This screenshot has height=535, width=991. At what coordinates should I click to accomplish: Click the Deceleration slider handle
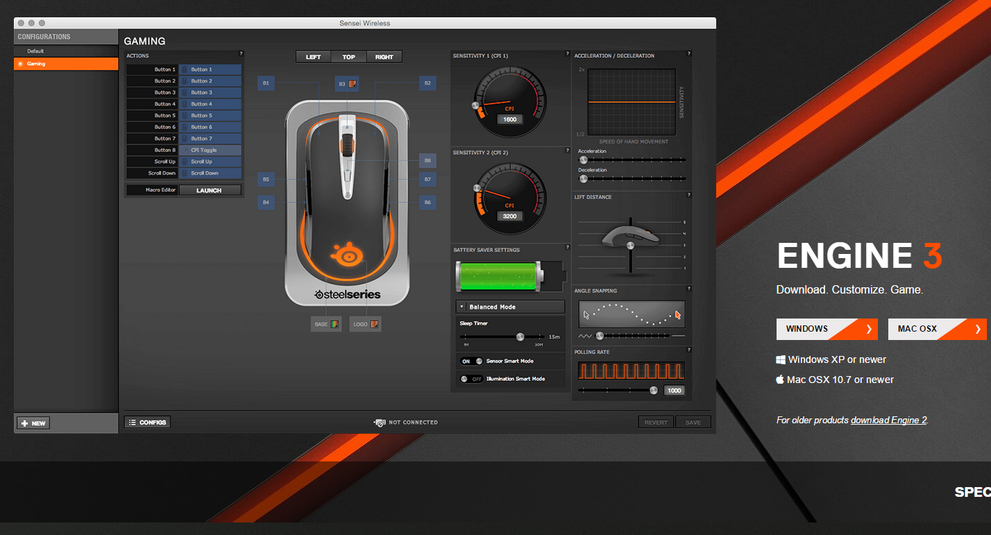click(x=584, y=178)
